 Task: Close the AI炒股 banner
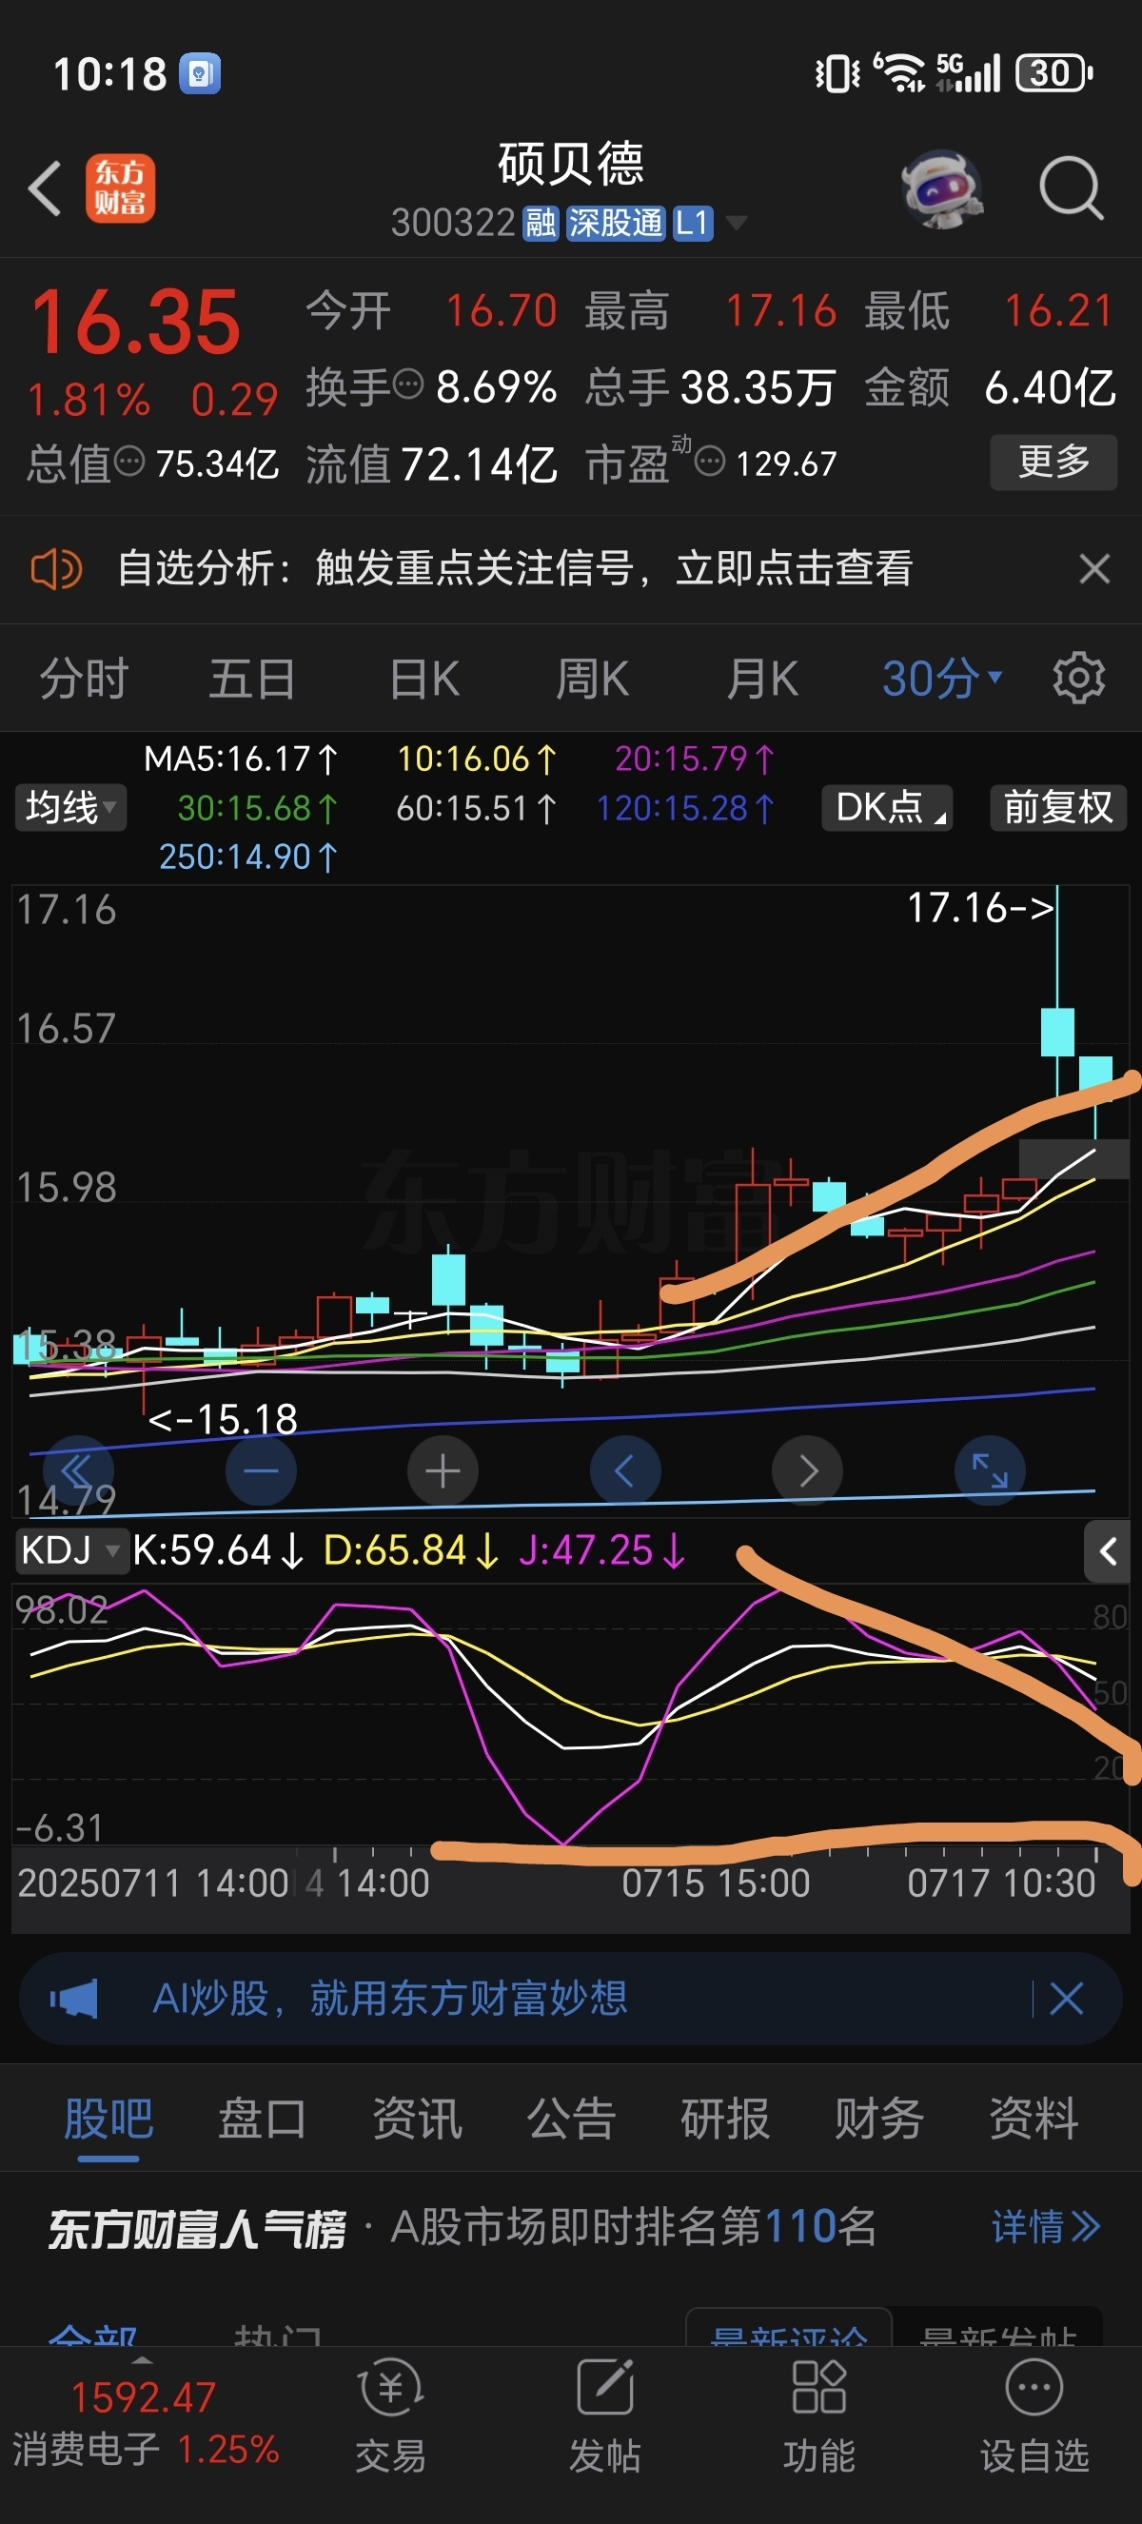click(1066, 1999)
